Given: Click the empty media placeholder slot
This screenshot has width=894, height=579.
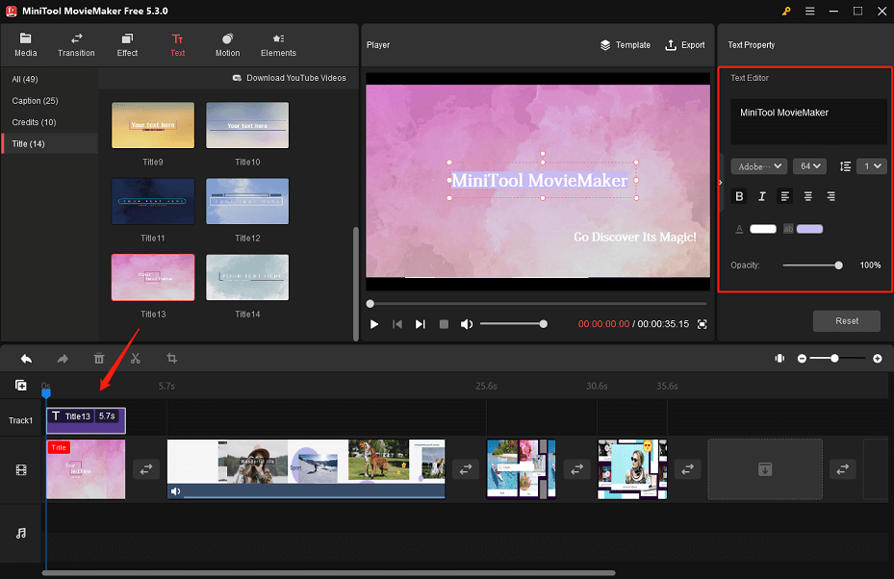Looking at the screenshot, I should coord(765,469).
